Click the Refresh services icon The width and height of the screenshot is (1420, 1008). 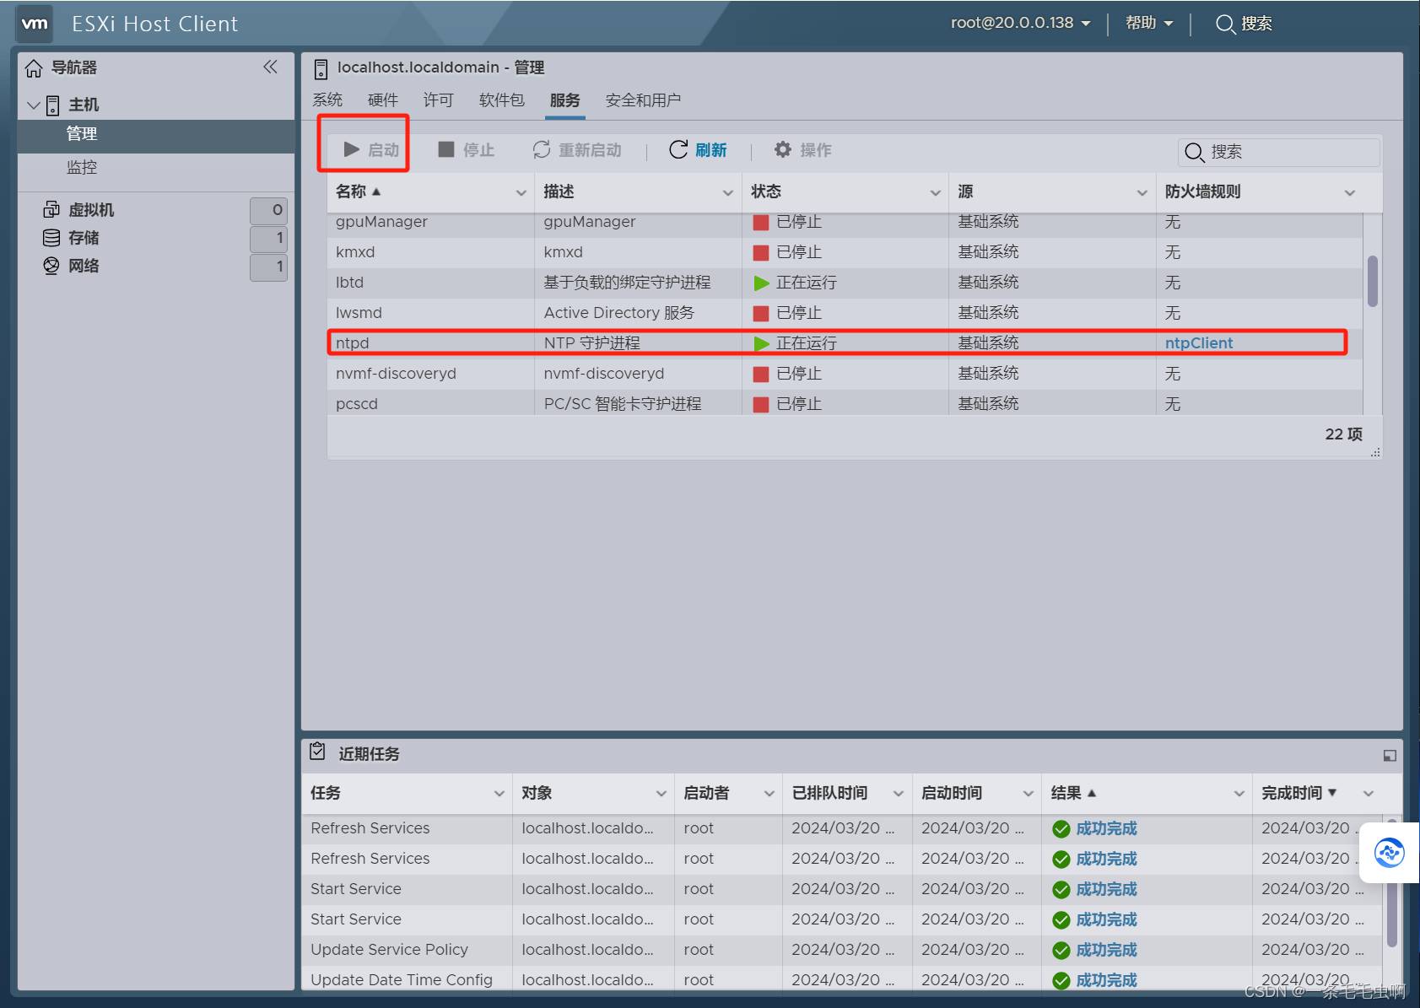[678, 150]
